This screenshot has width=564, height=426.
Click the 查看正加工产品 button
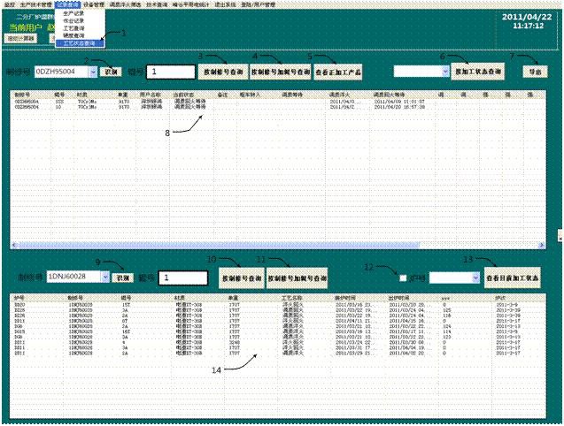coord(337,71)
